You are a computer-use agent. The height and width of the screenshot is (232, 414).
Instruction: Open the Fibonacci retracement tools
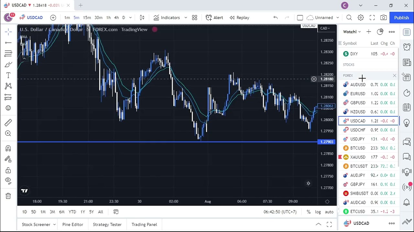point(8,53)
